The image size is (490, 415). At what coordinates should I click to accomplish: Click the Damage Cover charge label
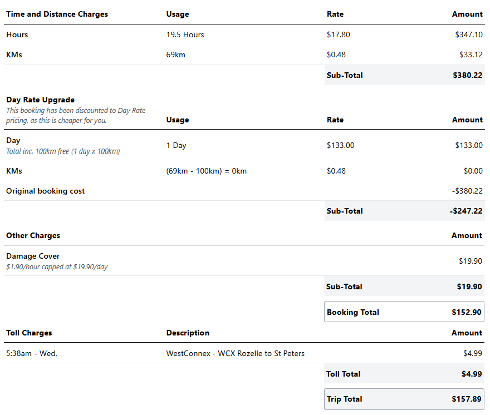pyautogui.click(x=33, y=256)
